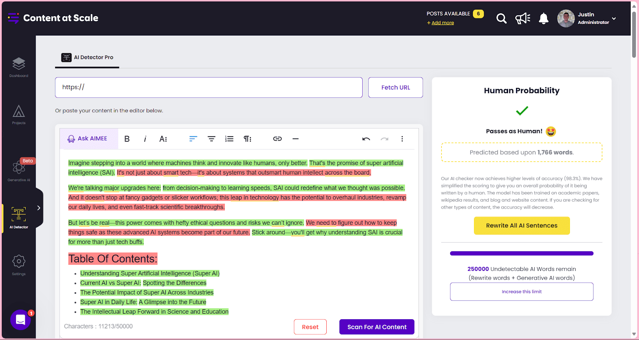The height and width of the screenshot is (340, 639).
Task: Set left text alignment
Action: [x=193, y=139]
